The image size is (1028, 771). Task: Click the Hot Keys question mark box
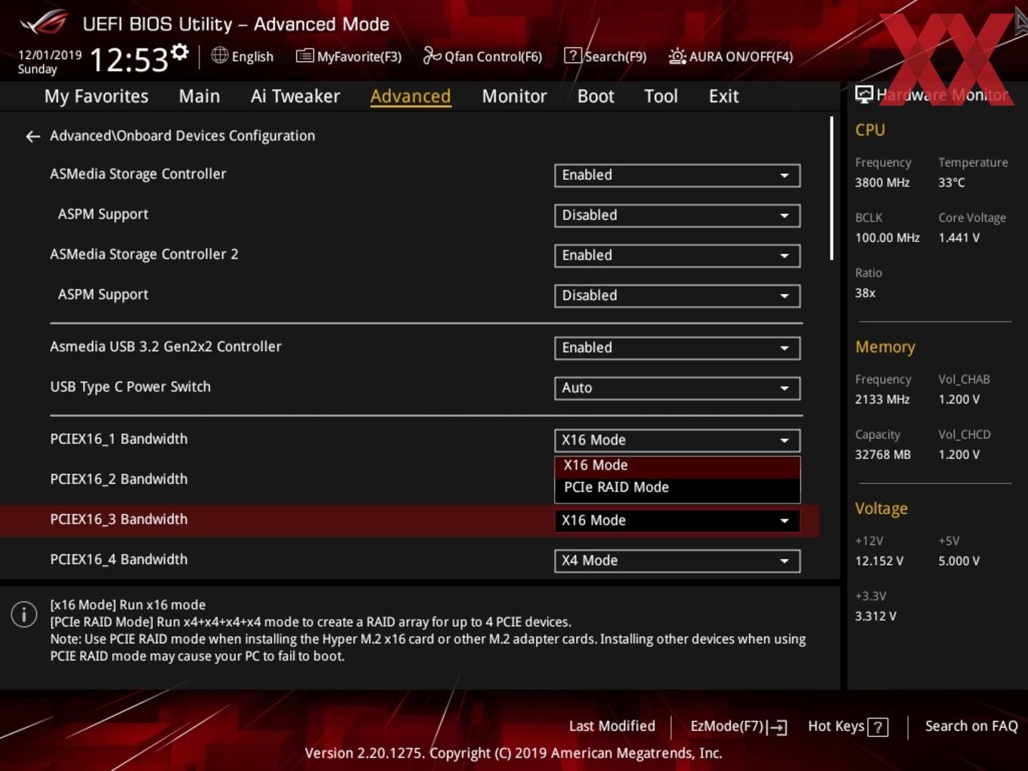pos(878,727)
